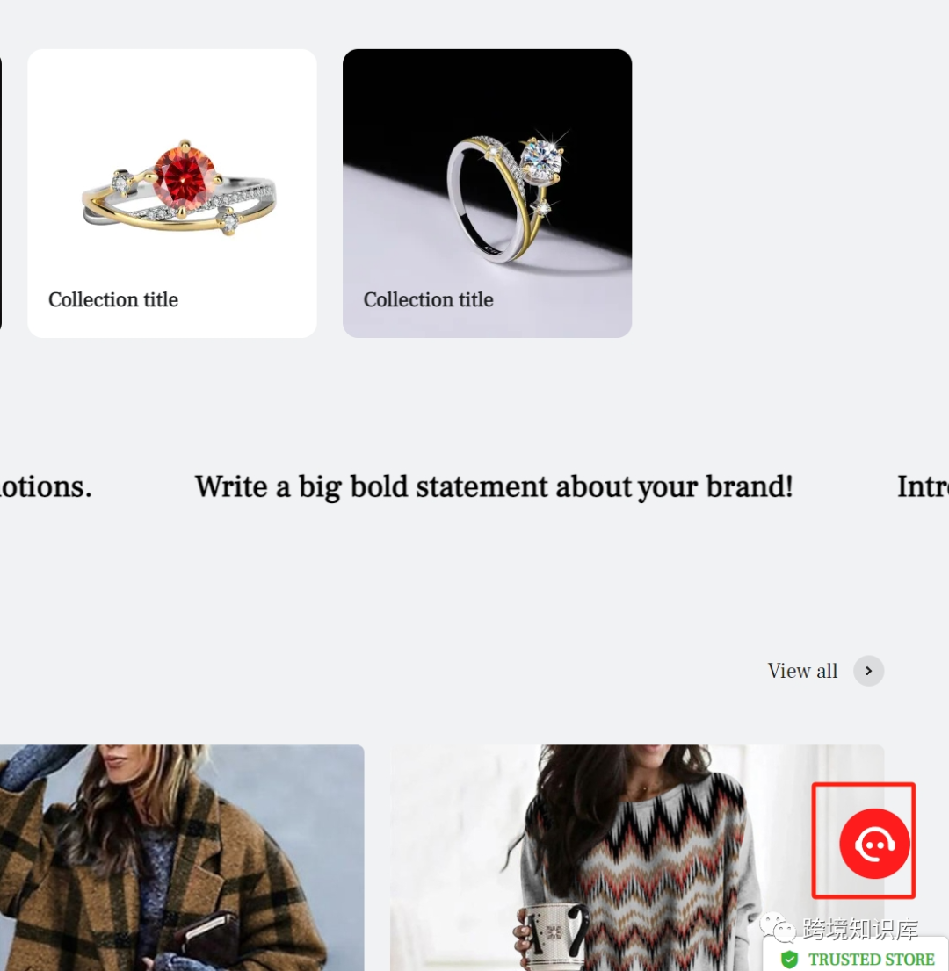Open the dark-background diamond ring collection card
949x971 pixels.
pyautogui.click(x=487, y=193)
